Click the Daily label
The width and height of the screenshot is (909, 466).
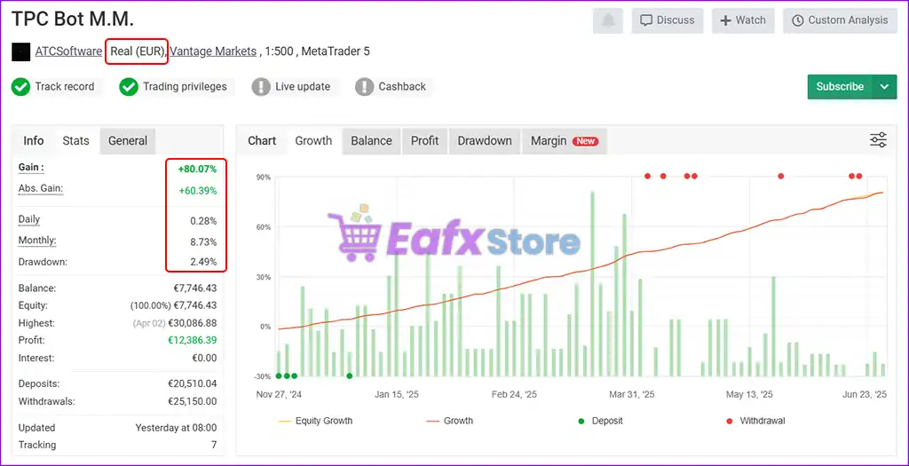click(x=29, y=219)
